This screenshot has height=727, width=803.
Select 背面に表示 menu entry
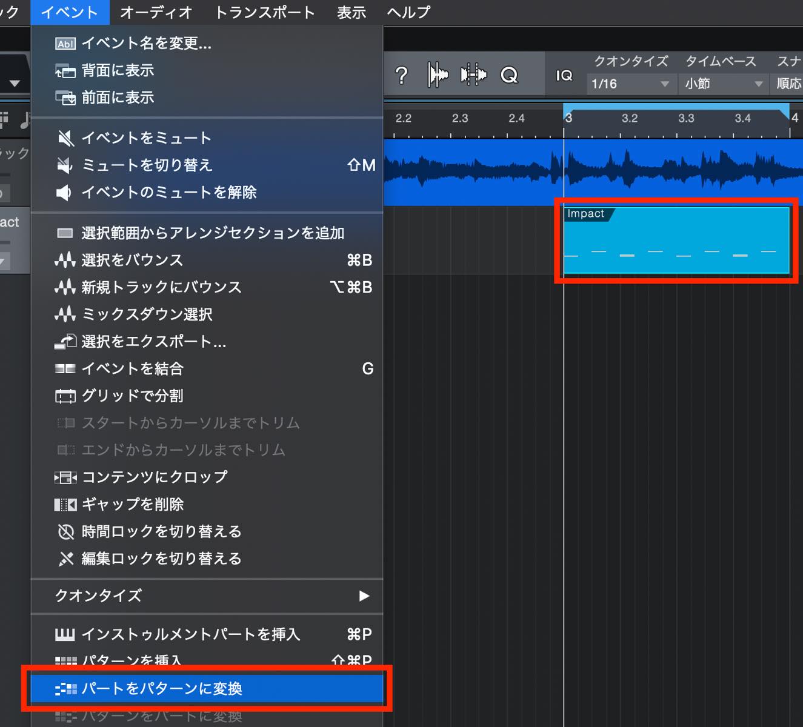pyautogui.click(x=207, y=70)
